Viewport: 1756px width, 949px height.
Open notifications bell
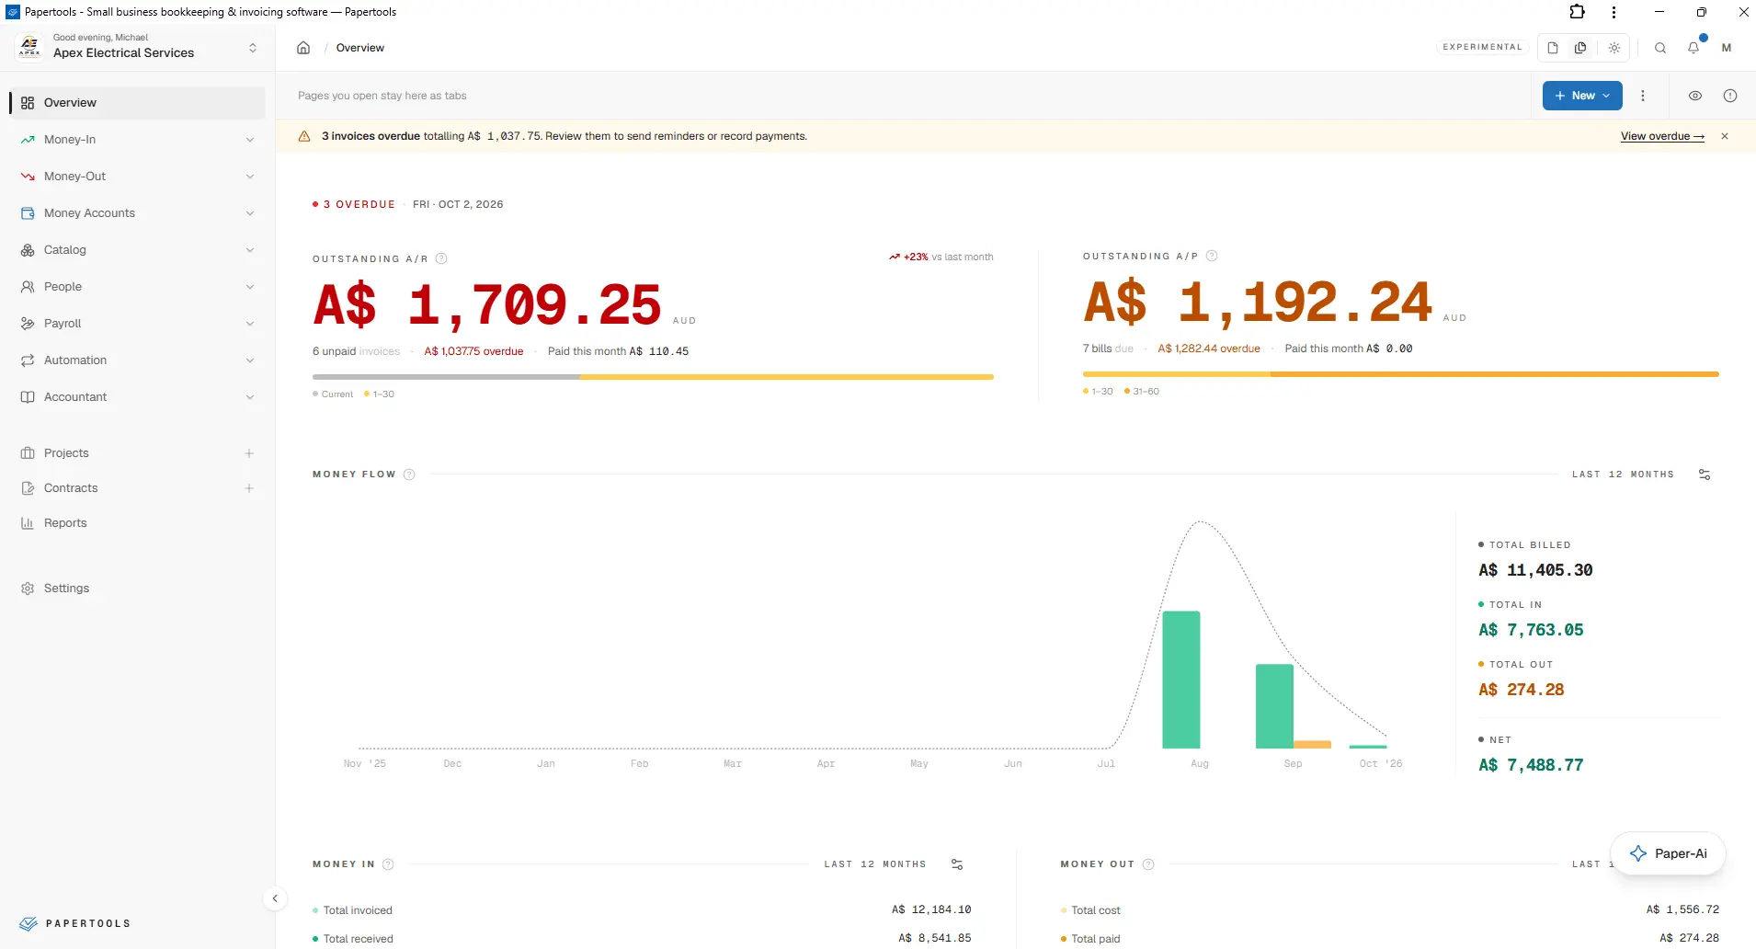point(1693,48)
